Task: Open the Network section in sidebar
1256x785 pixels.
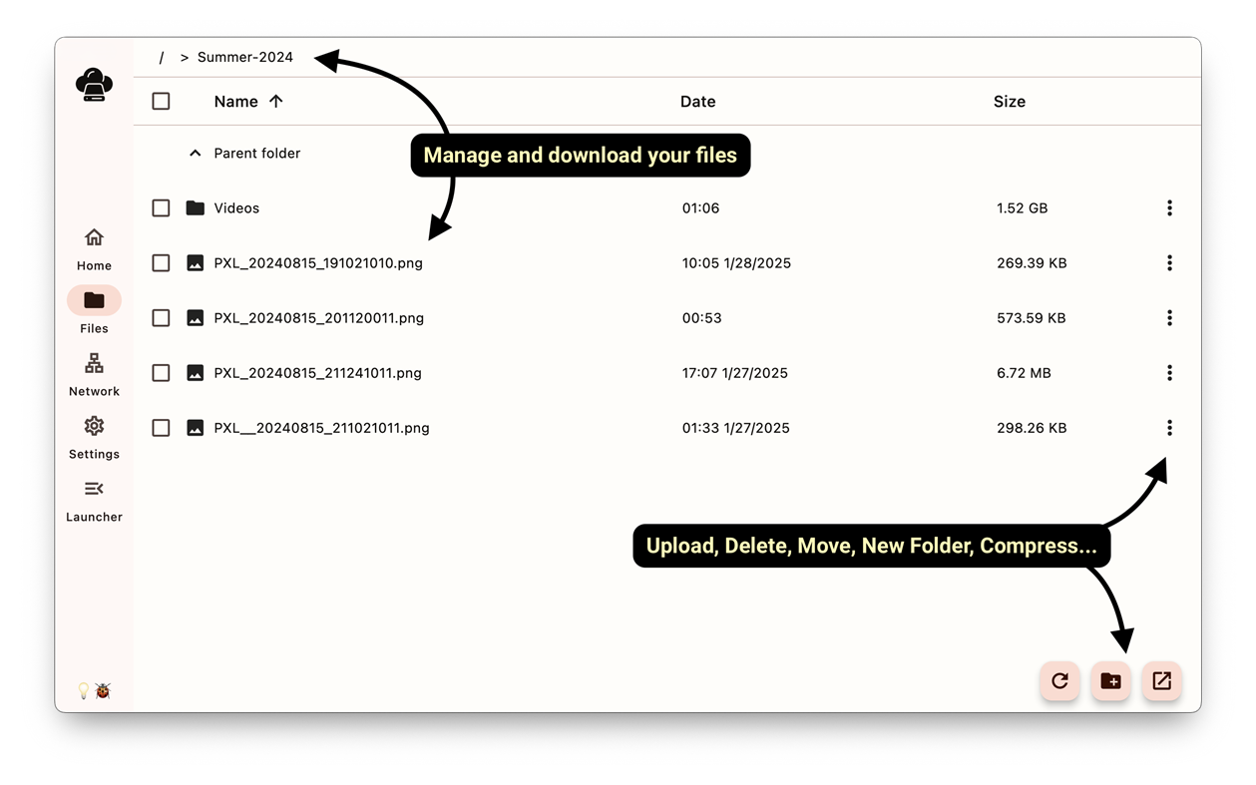Action: pyautogui.click(x=94, y=374)
